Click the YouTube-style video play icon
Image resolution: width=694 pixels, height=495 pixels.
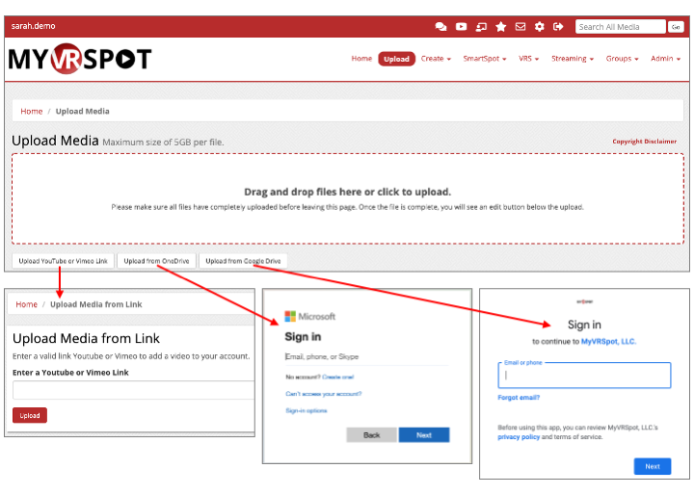(461, 27)
